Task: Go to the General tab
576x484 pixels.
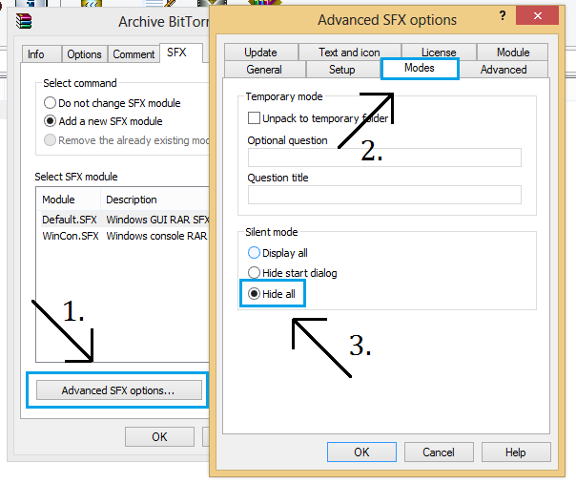Action: tap(264, 70)
